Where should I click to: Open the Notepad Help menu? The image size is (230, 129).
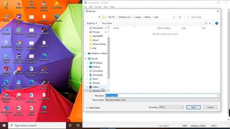pos(112,7)
